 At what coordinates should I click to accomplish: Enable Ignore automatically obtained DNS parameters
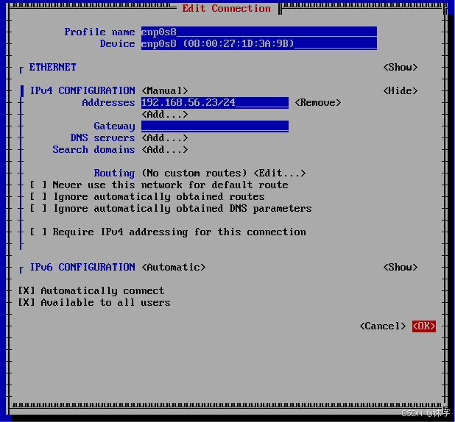171,208
